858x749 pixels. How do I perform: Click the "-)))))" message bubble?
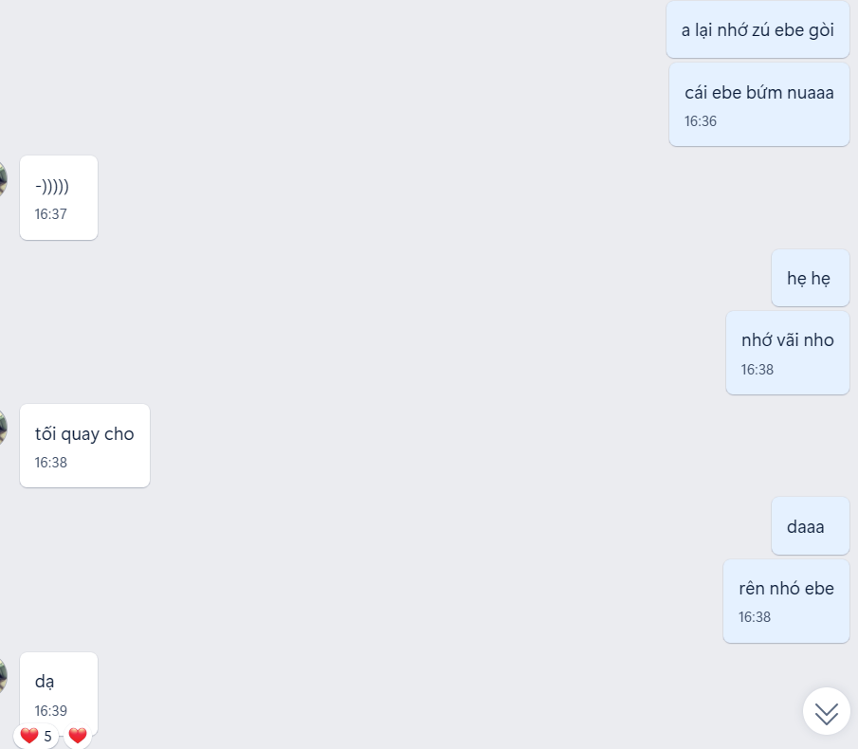click(59, 197)
